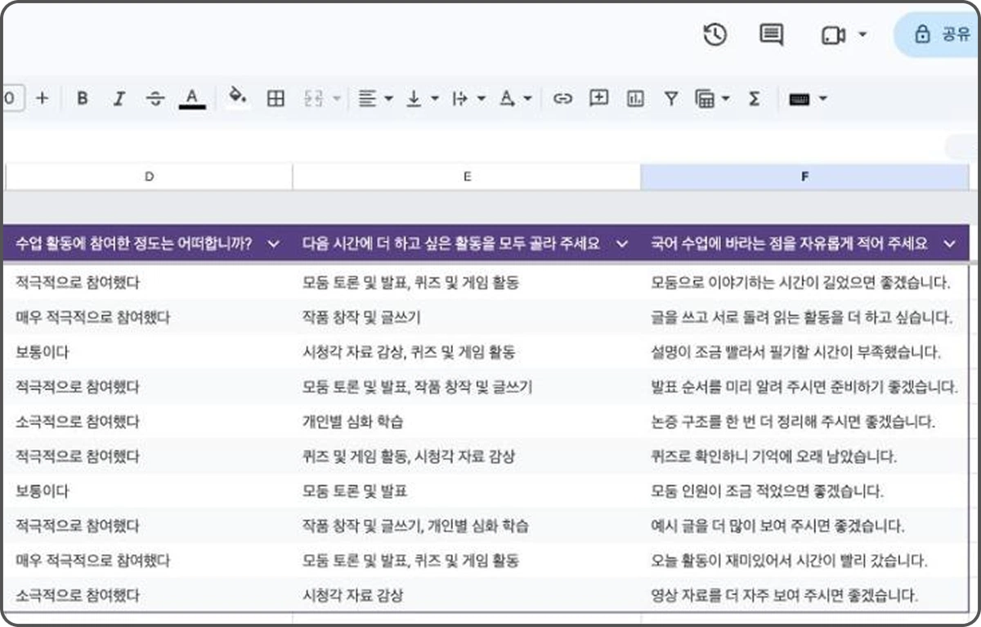Open horizontal align dropdown
Viewport: 981px width, 627px height.
tap(376, 98)
